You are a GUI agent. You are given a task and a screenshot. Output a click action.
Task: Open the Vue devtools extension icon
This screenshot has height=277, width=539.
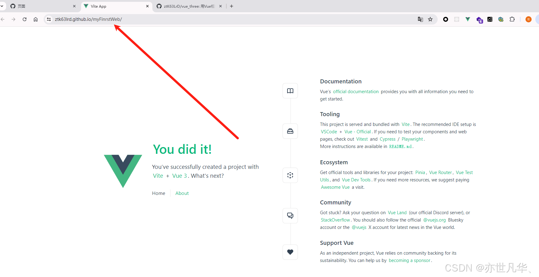[468, 19]
